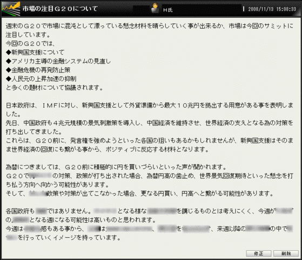The width and height of the screenshot is (302, 260).
Task: Click the opening sentence starting 週末のG20で市場に
Action: click(x=150, y=30)
